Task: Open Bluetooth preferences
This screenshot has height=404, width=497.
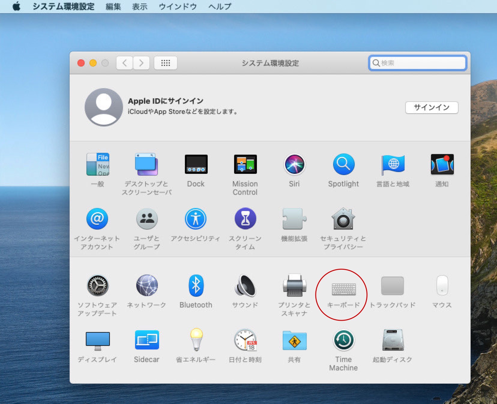Action: pos(196,286)
